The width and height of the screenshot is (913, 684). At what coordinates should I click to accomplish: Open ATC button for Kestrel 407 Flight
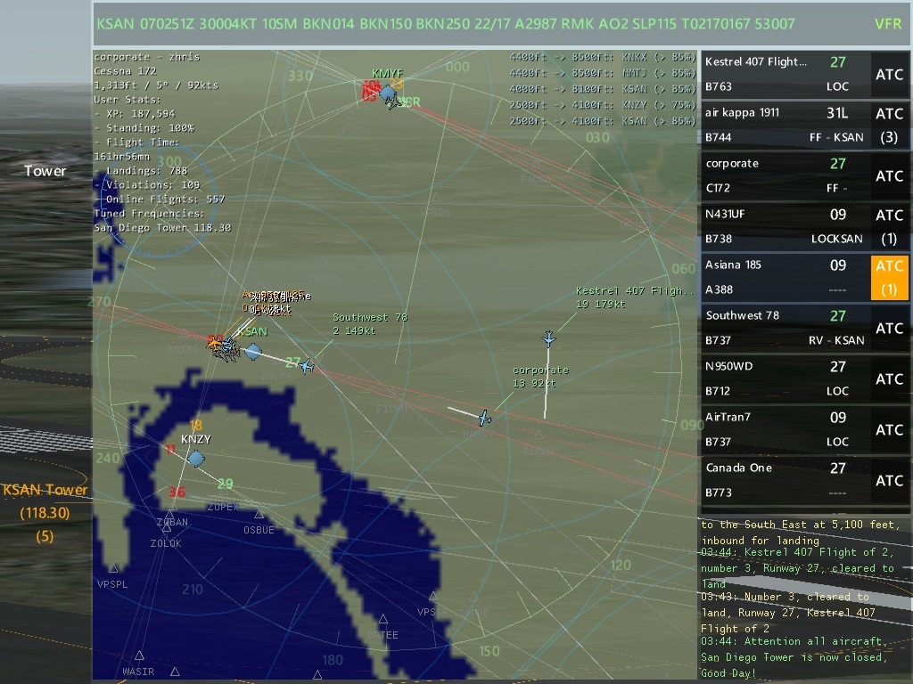(889, 75)
